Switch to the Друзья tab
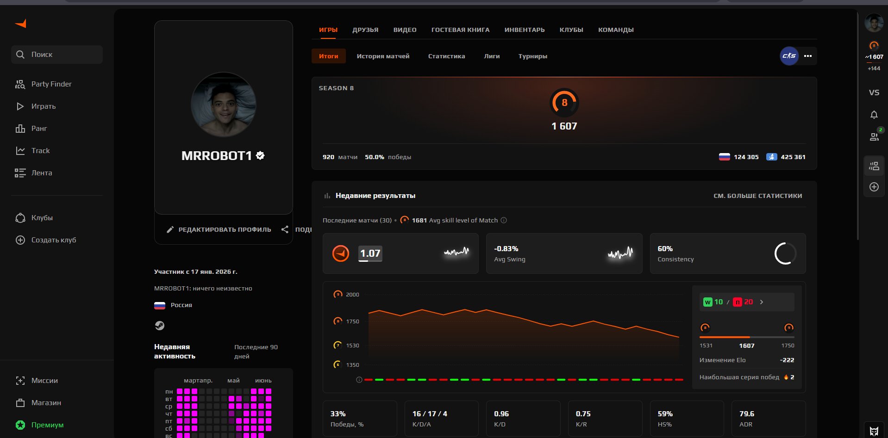The image size is (888, 438). tap(365, 30)
